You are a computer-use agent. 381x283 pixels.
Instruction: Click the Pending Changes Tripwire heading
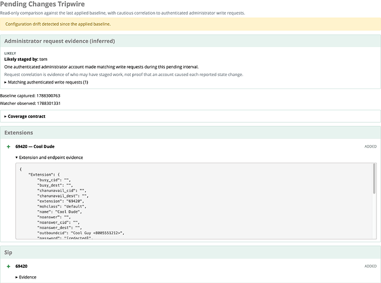[43, 4]
